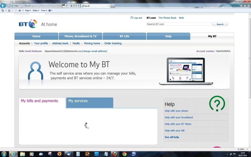The height and width of the screenshot is (157, 251).
Task: Open Thunderbird mail icon in taskbar
Action: coord(69,154)
